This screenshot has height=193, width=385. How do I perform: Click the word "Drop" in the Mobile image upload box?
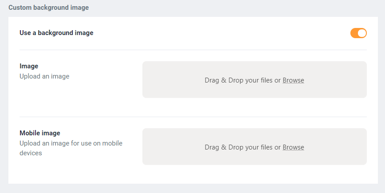(236, 147)
